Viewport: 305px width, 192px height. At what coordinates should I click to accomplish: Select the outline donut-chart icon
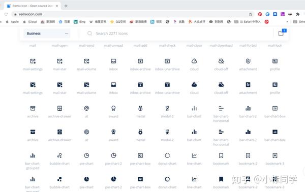point(167,155)
